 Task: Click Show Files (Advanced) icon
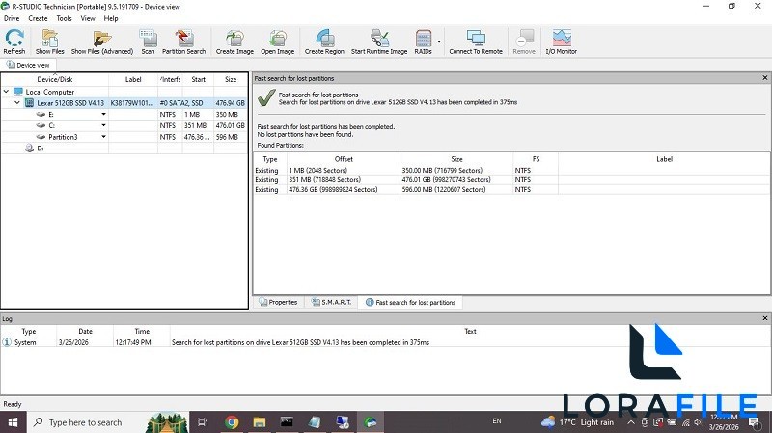coord(102,41)
